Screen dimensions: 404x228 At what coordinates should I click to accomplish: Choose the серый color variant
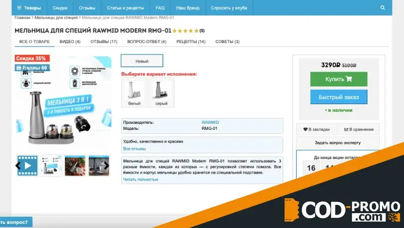click(x=161, y=93)
